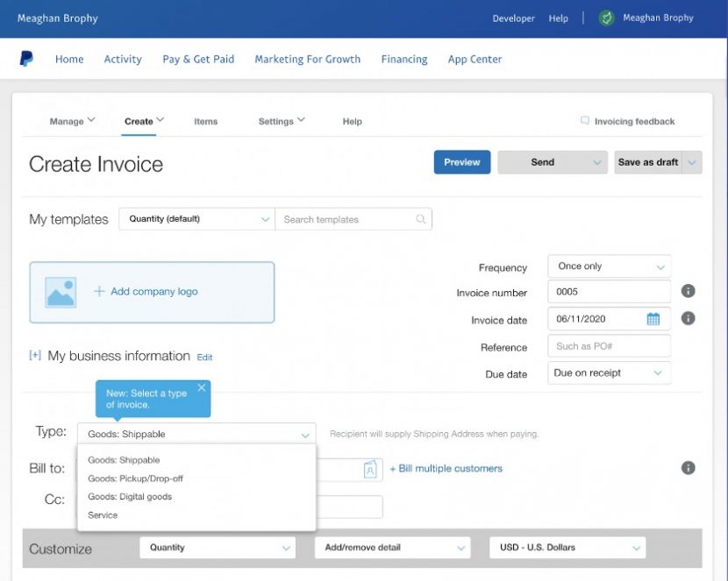
Task: Click the PayPal logo icon
Action: coord(25,59)
